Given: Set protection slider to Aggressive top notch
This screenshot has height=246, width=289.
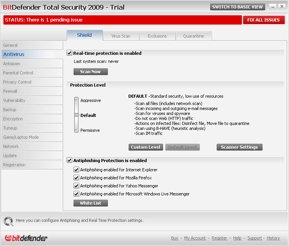Looking at the screenshot, I should [76, 100].
